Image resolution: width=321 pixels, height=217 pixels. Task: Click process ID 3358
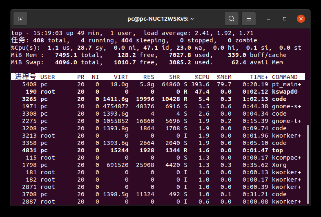(x=29, y=143)
